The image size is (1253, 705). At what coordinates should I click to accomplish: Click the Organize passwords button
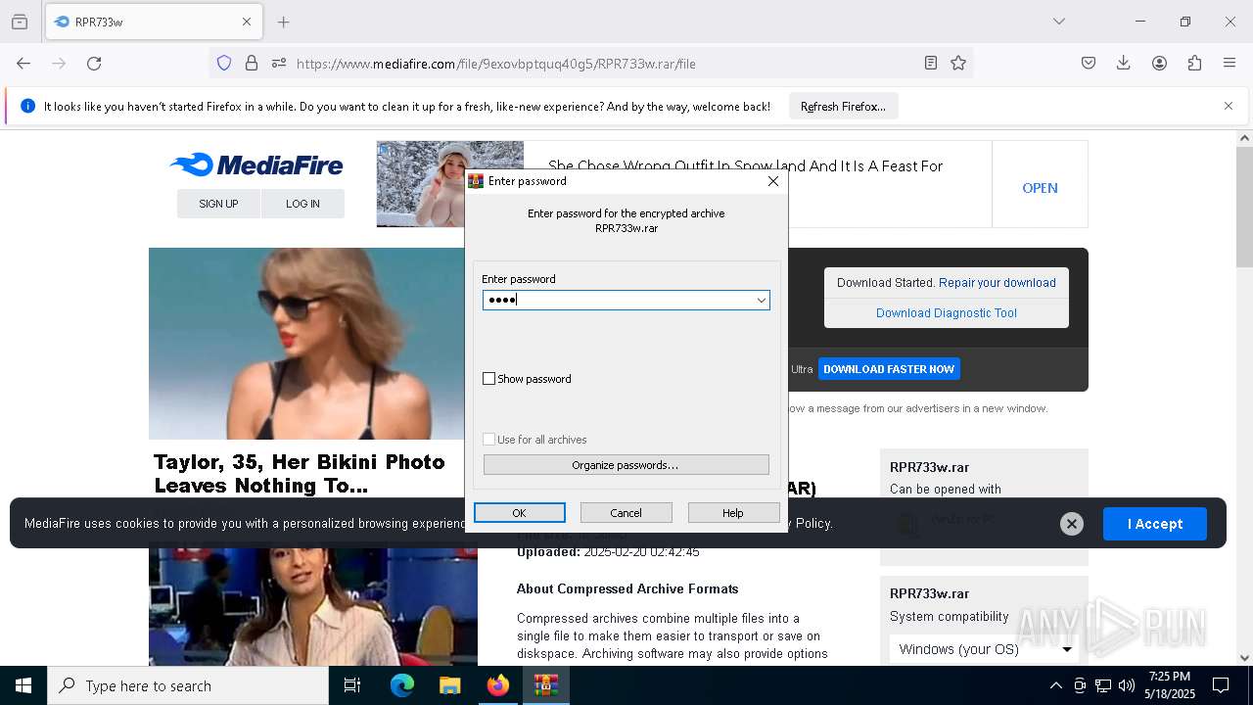pyautogui.click(x=626, y=465)
